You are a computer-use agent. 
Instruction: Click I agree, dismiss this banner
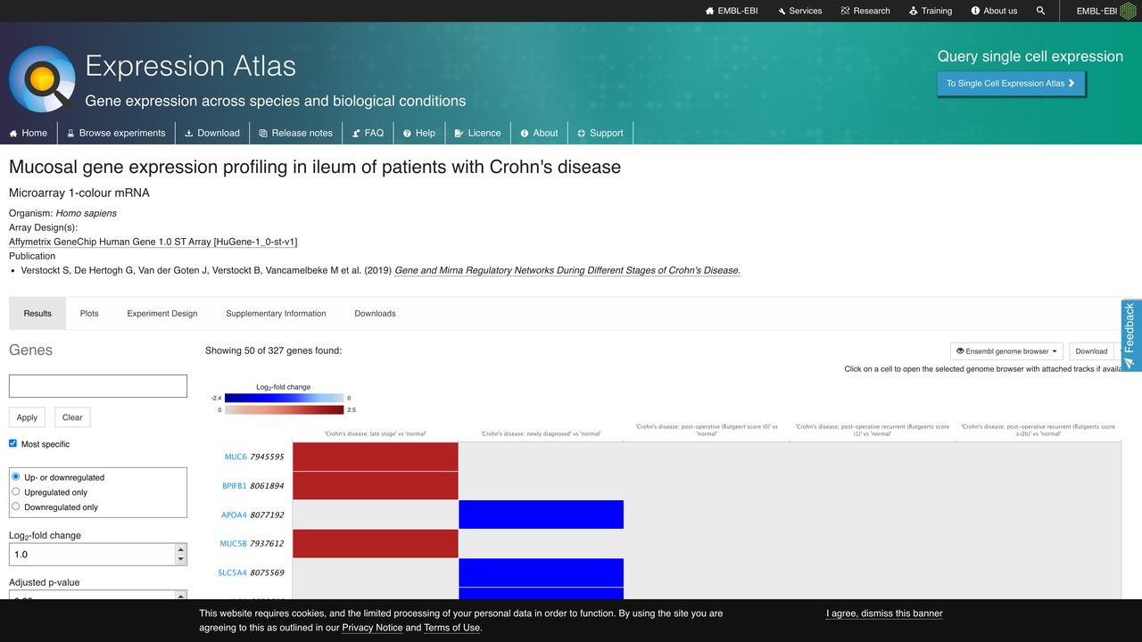[x=884, y=613]
